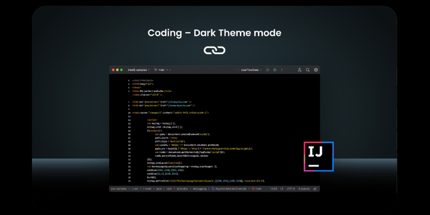
Task: Click the 'src' folder in breadcrumb path
Action: 136,188
